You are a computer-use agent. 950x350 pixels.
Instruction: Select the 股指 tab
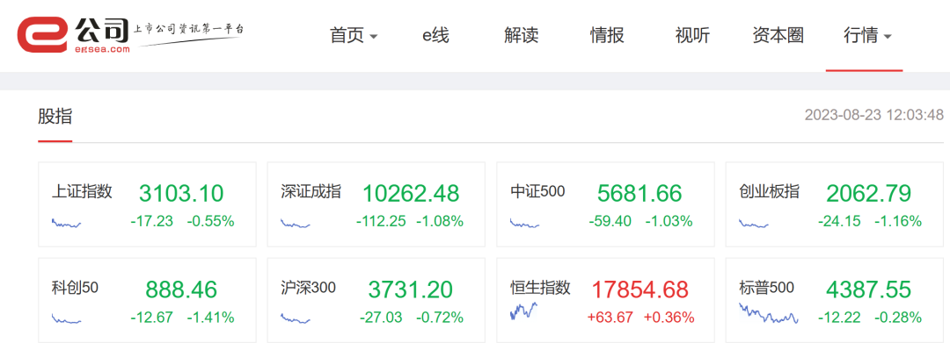[x=55, y=117]
